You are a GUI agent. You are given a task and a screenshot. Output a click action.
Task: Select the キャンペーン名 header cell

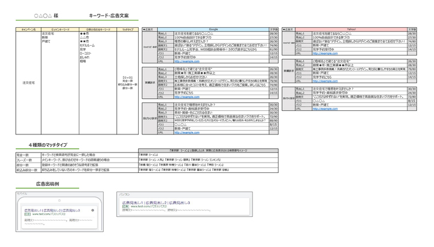pos(28,29)
